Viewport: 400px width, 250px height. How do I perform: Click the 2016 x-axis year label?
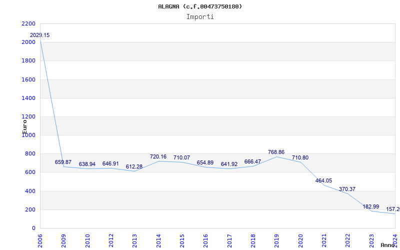206,241
